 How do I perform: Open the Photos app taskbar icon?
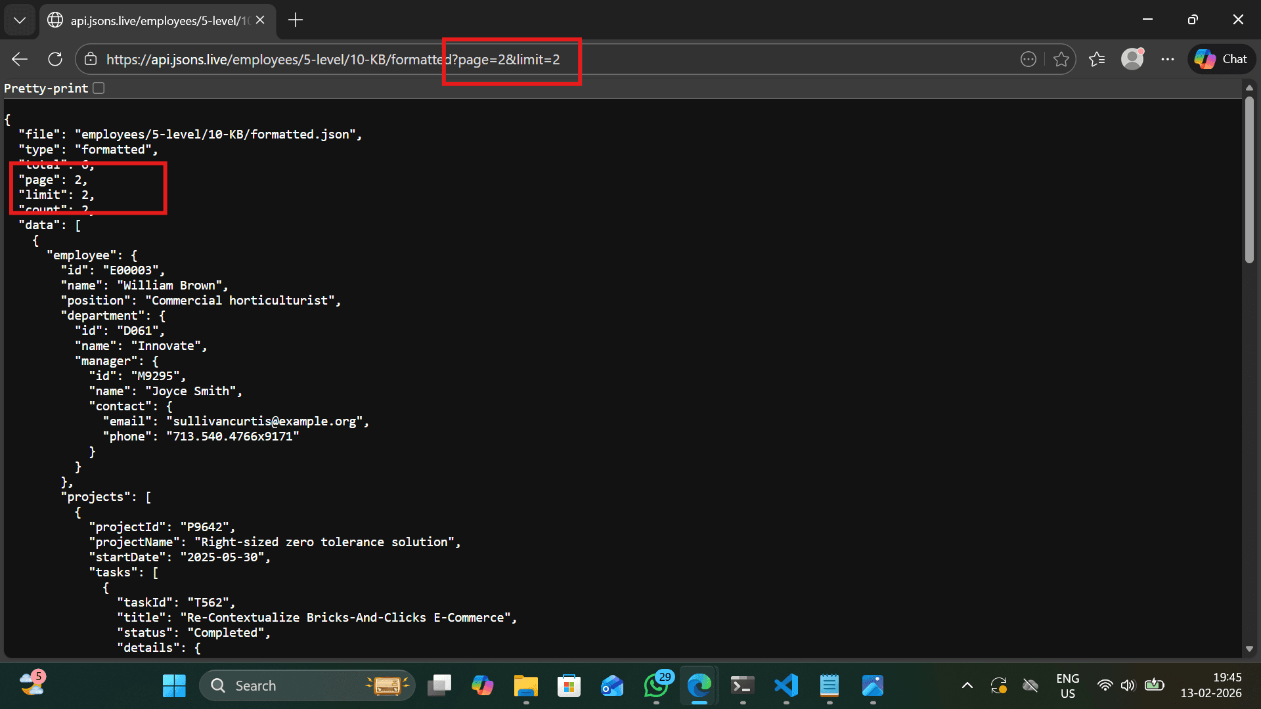click(873, 686)
